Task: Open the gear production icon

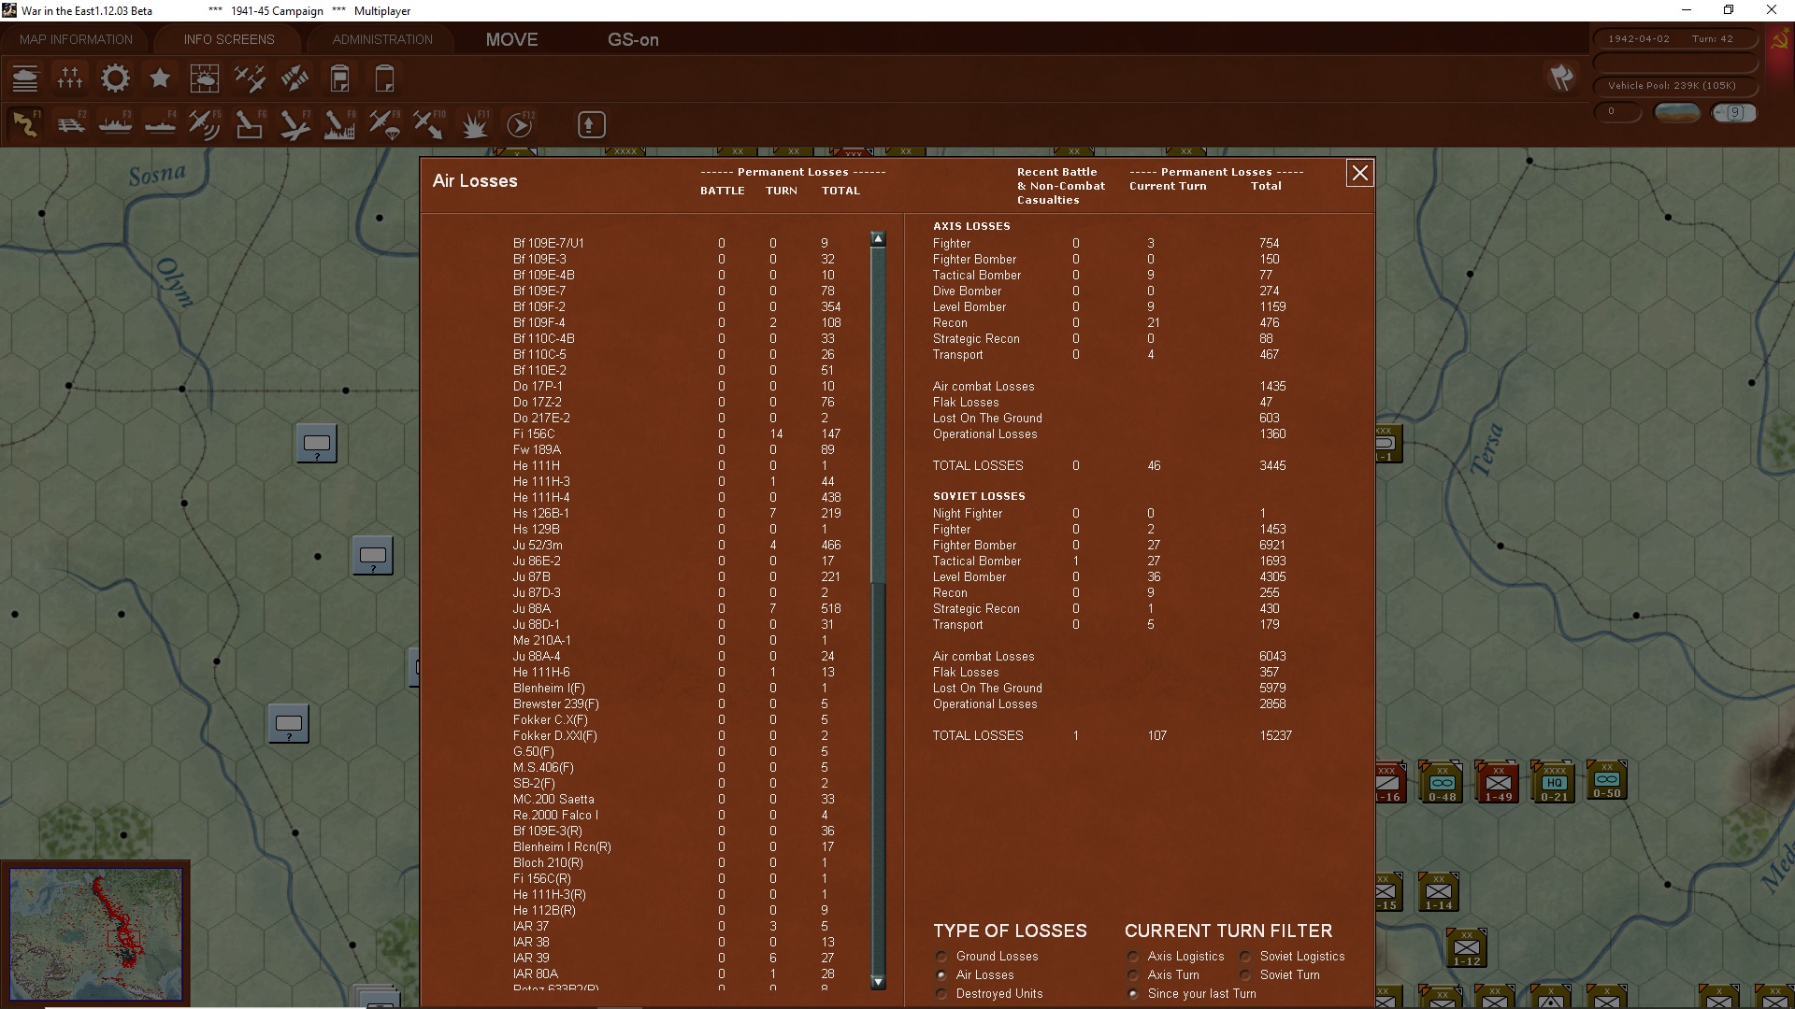Action: click(115, 78)
